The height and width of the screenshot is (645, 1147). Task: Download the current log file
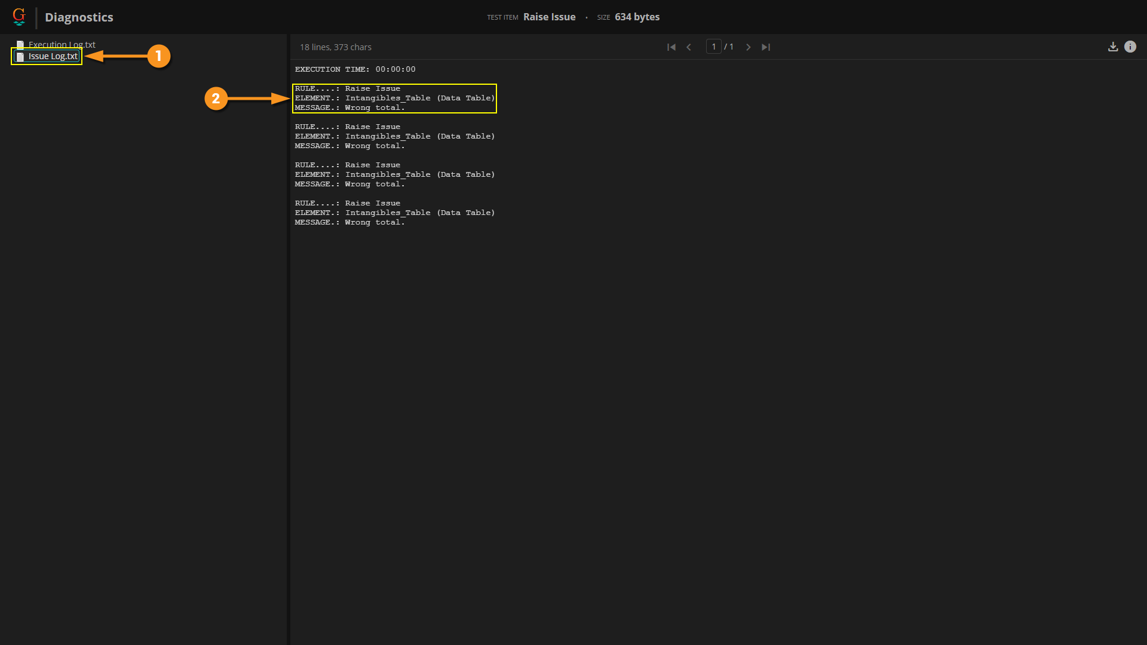pos(1113,47)
